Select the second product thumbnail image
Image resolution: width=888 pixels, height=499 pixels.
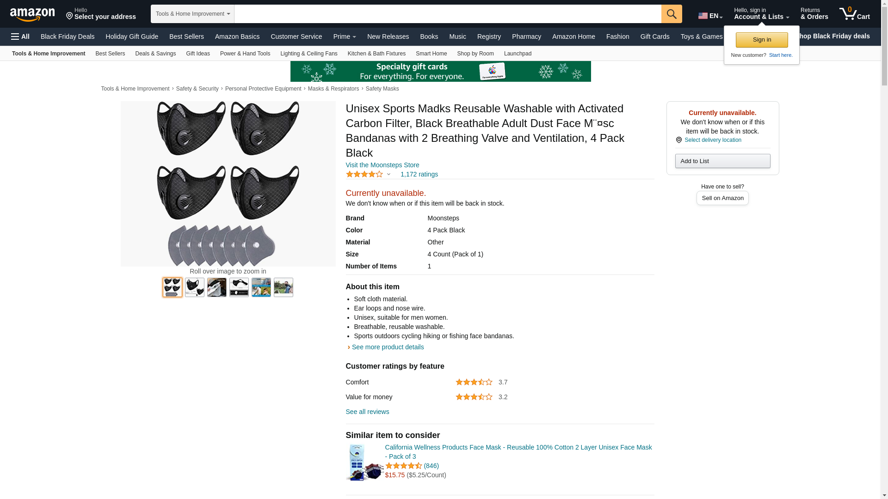coord(195,287)
